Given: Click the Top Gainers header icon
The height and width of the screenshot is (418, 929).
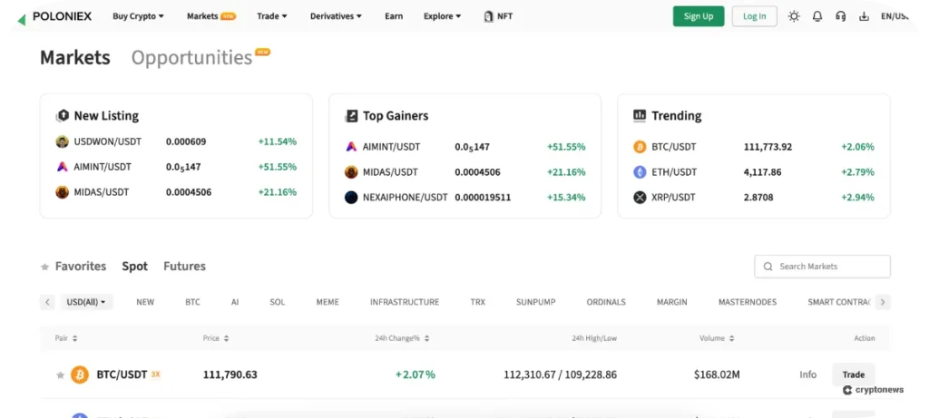Looking at the screenshot, I should tap(351, 115).
